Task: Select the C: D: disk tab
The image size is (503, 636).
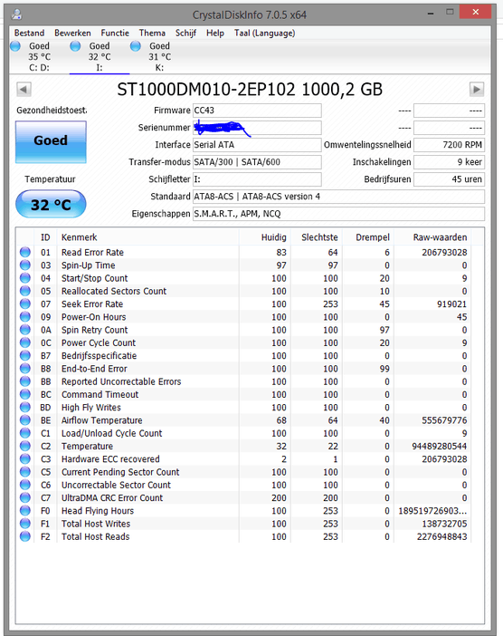Action: (x=39, y=57)
